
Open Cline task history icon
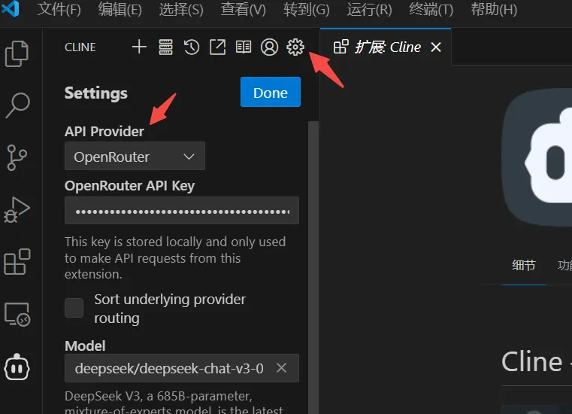(x=192, y=47)
